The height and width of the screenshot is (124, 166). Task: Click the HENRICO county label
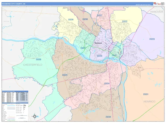[149, 102]
